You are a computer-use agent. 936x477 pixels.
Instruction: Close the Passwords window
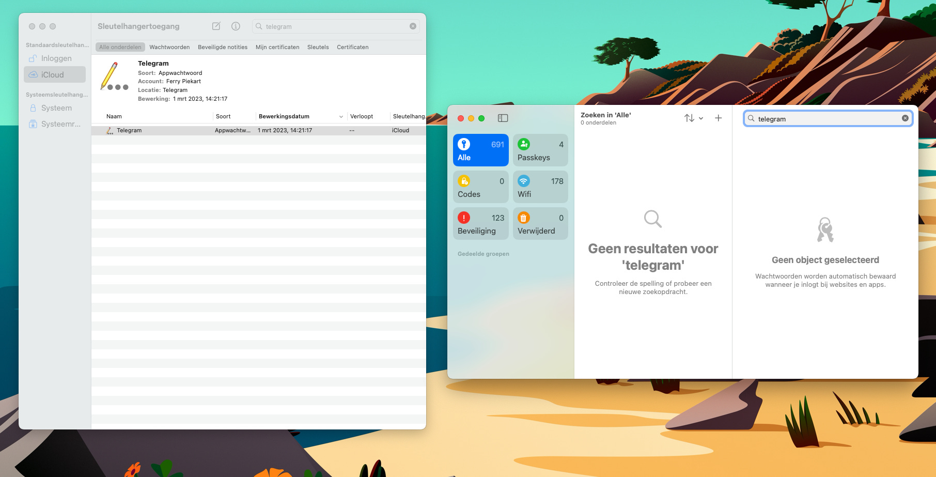[x=461, y=118]
